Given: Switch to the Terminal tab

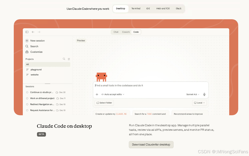Looking at the screenshot, I should pyautogui.click(x=136, y=8).
